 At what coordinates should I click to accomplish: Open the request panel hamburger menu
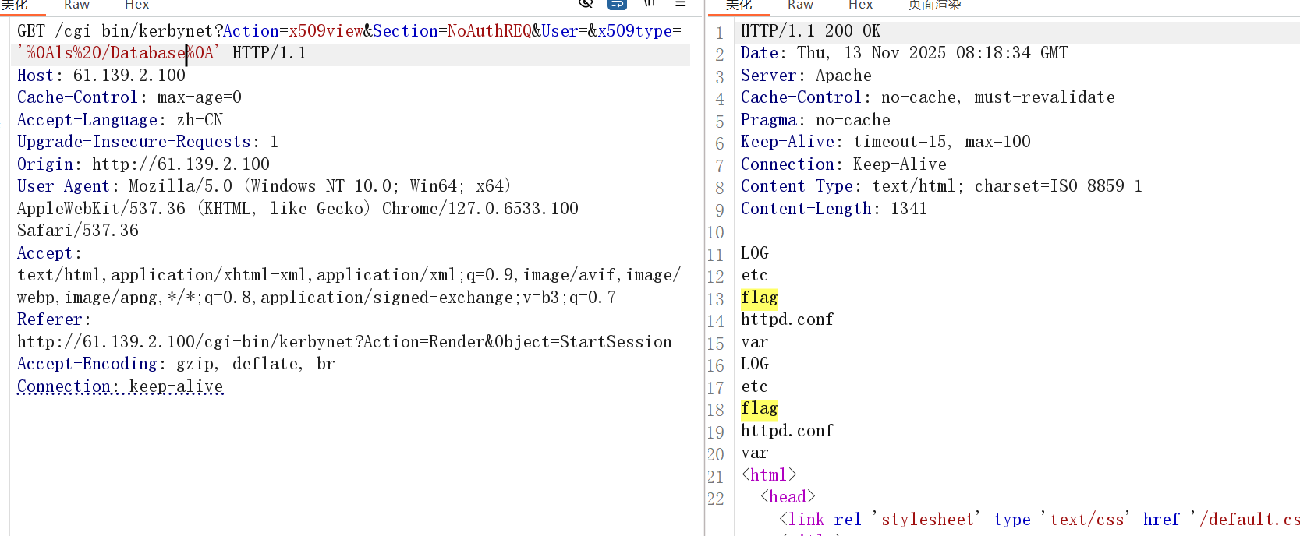pos(680,4)
